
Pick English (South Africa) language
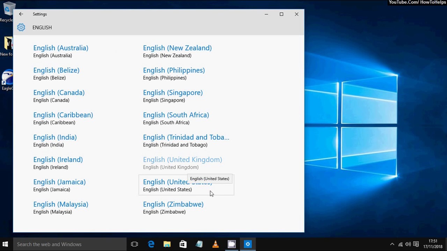click(x=176, y=118)
